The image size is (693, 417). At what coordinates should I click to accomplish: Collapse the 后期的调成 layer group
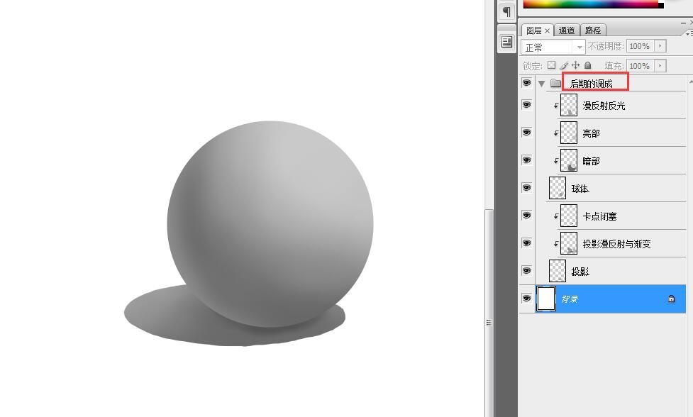click(x=542, y=84)
